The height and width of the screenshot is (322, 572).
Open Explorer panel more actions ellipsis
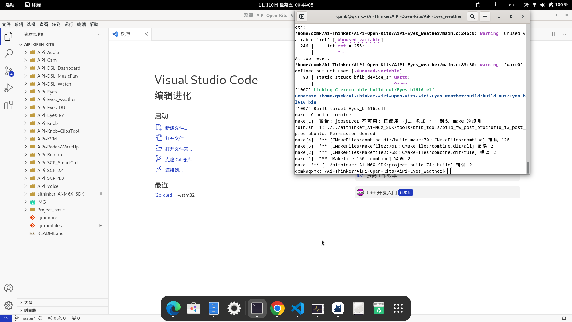pos(100,34)
